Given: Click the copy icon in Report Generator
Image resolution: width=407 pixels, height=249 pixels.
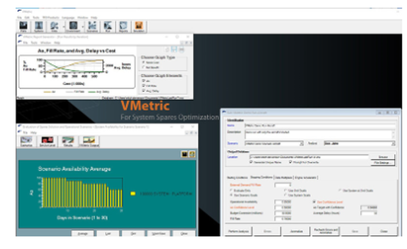Looking at the screenshot, I should click(x=168, y=49).
